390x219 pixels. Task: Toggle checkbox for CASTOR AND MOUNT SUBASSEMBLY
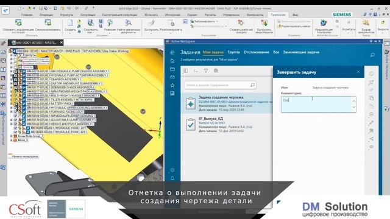click(16, 83)
